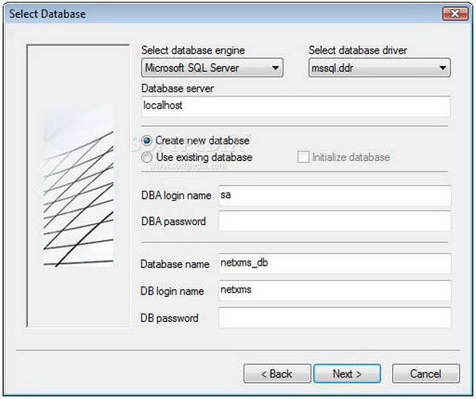The height and width of the screenshot is (399, 476).
Task: Click the DBA login name field
Action: coord(335,196)
